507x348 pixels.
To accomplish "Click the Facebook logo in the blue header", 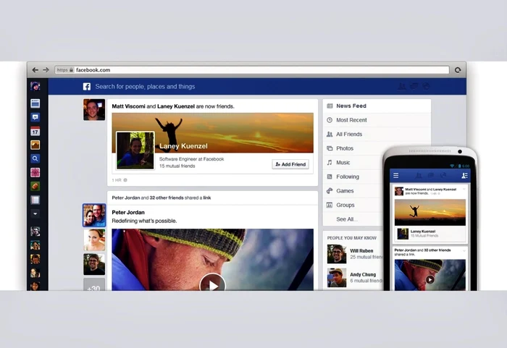I will [87, 87].
